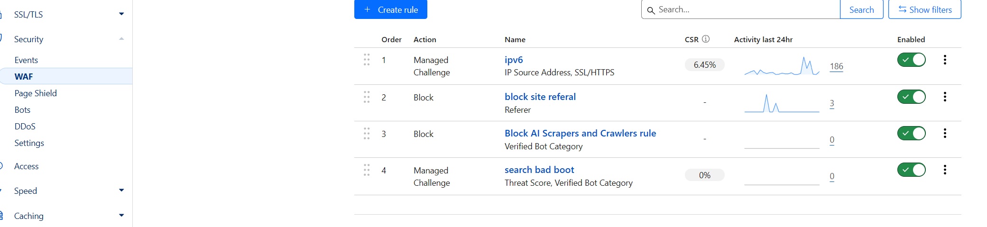987x227 pixels.
Task: Open options menu for Block AI Scrapers rule
Action: pyautogui.click(x=944, y=133)
